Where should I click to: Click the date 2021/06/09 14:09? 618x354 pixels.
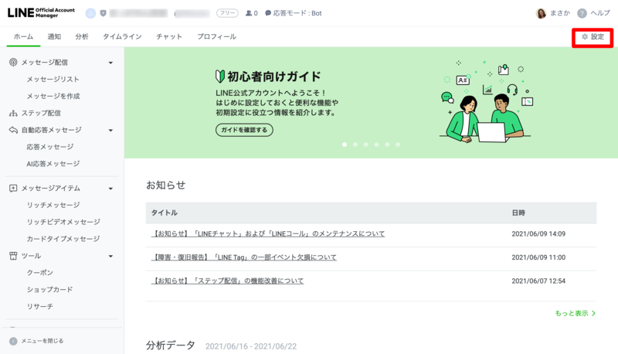point(538,233)
